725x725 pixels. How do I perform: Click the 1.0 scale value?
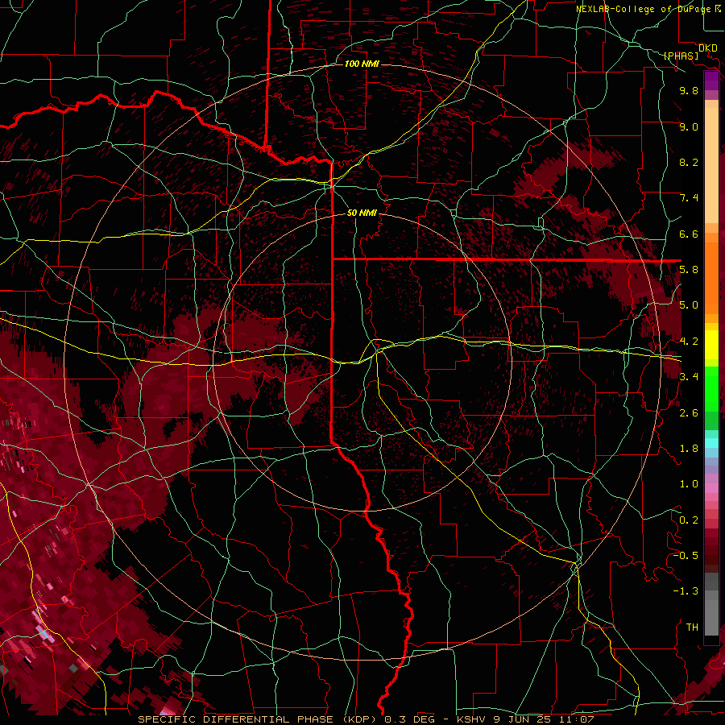(x=689, y=483)
